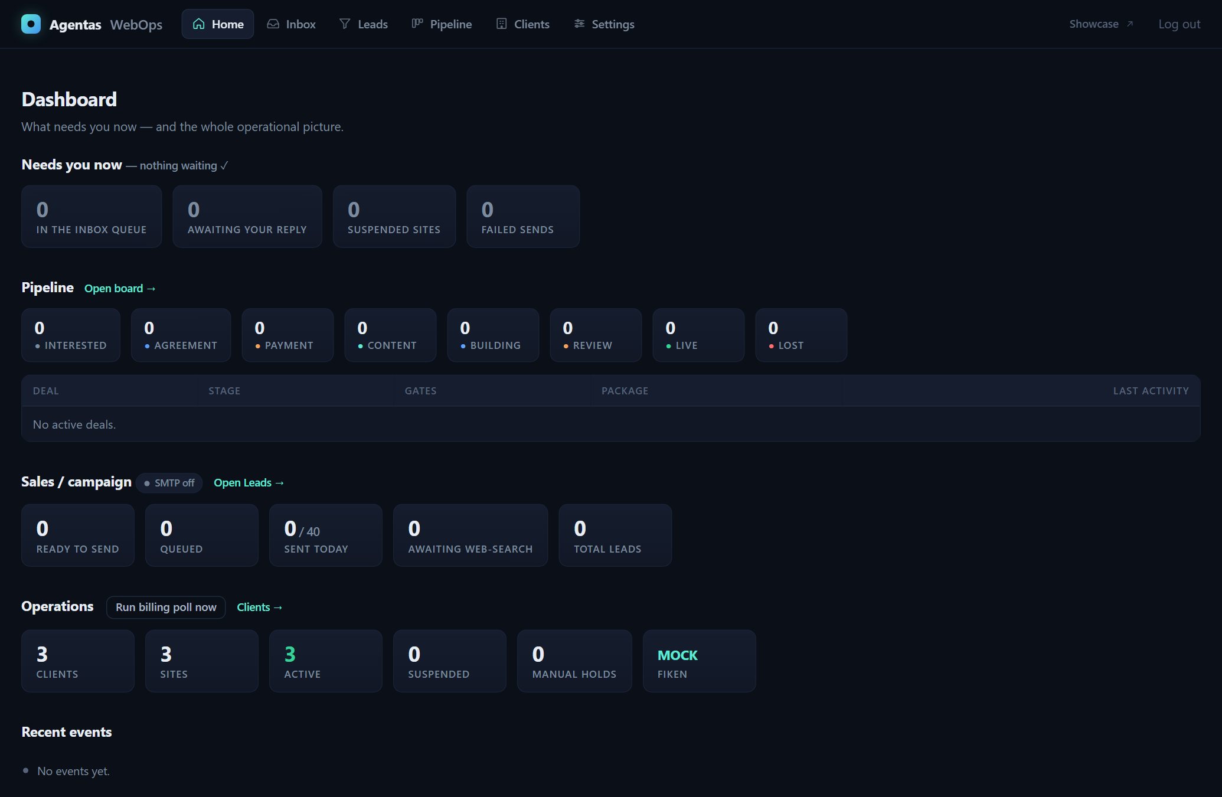
Task: Click the SMTP off status badge
Action: coord(169,483)
